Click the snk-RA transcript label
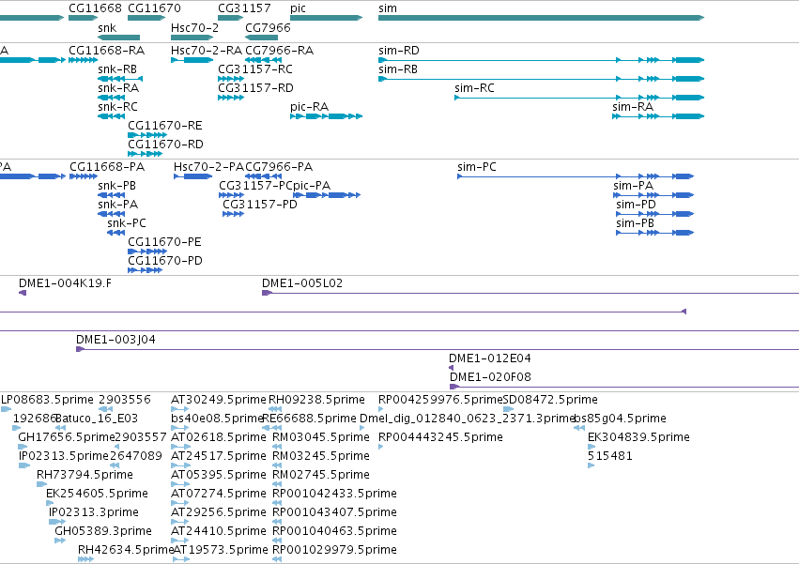 (x=118, y=88)
